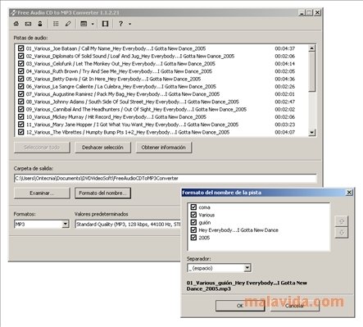Click the pencil edit icon in toolbar

tap(68, 24)
